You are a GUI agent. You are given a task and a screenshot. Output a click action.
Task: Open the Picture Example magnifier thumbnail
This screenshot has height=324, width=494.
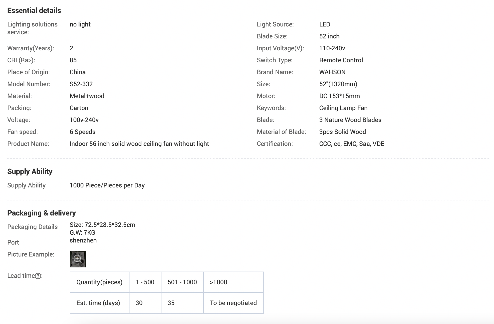click(x=78, y=259)
